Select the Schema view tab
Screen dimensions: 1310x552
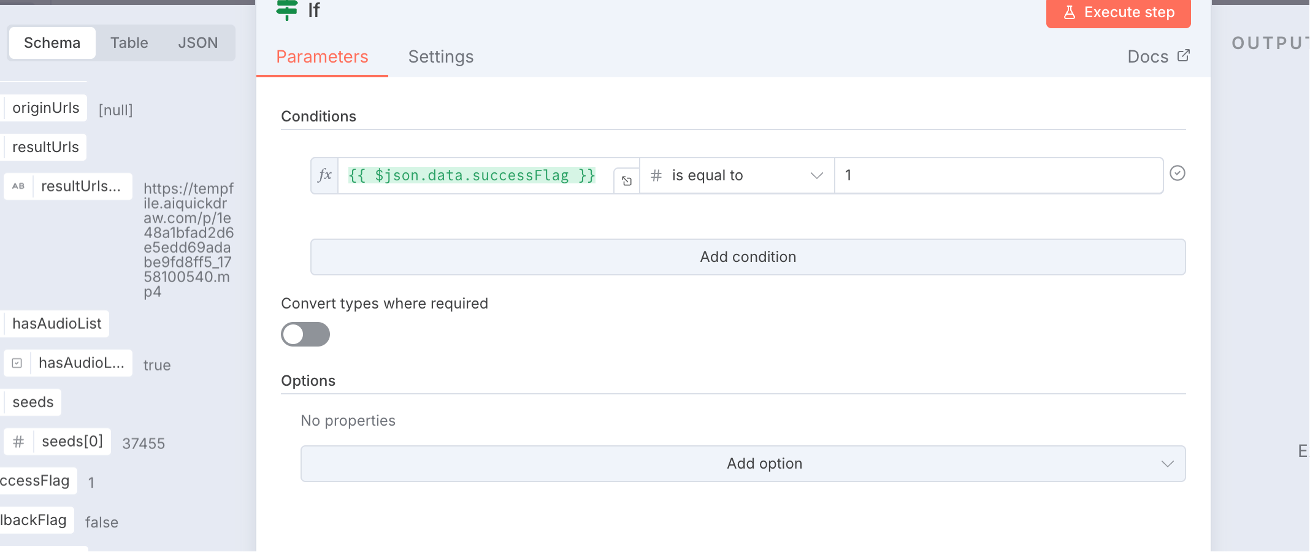coord(52,43)
